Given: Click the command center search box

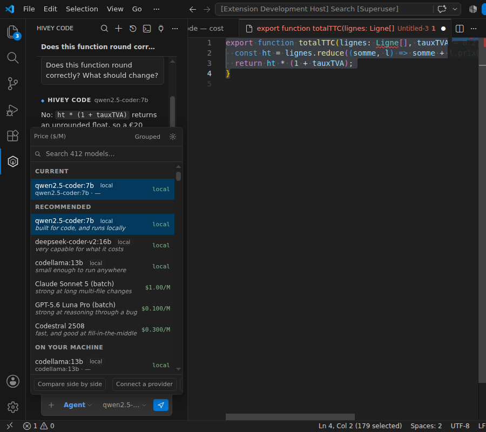Looking at the screenshot, I should pyautogui.click(x=324, y=9).
